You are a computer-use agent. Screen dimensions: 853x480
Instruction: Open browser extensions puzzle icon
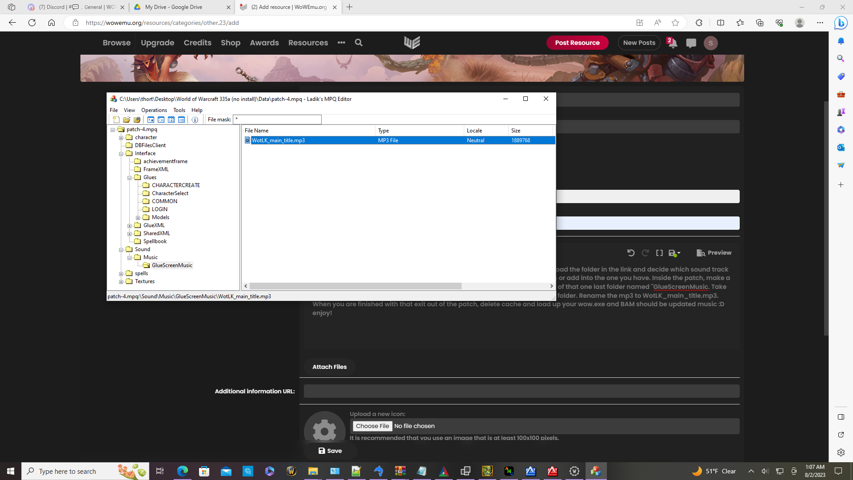[699, 23]
